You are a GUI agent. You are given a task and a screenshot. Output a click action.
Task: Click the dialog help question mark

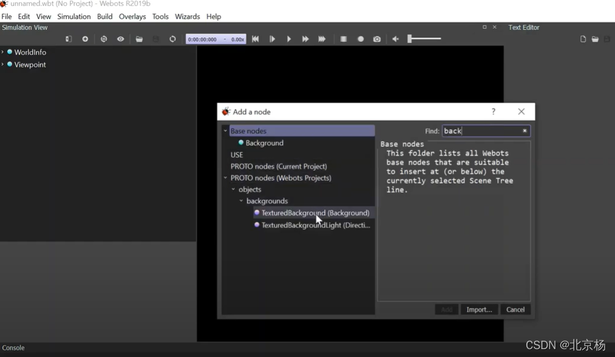494,112
